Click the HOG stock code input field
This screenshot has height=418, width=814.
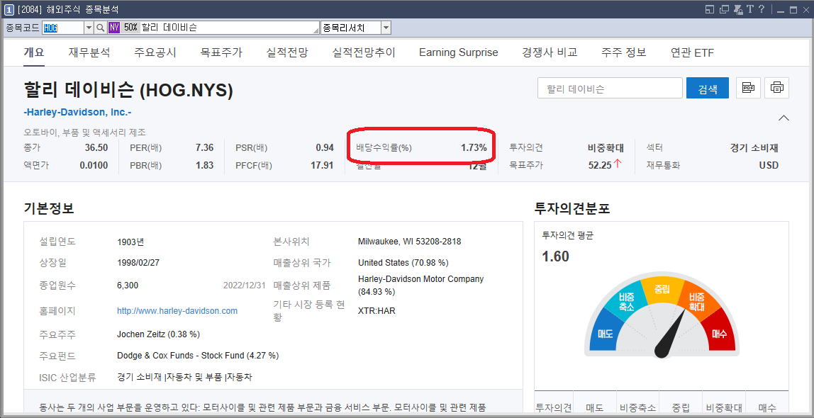tap(63, 28)
